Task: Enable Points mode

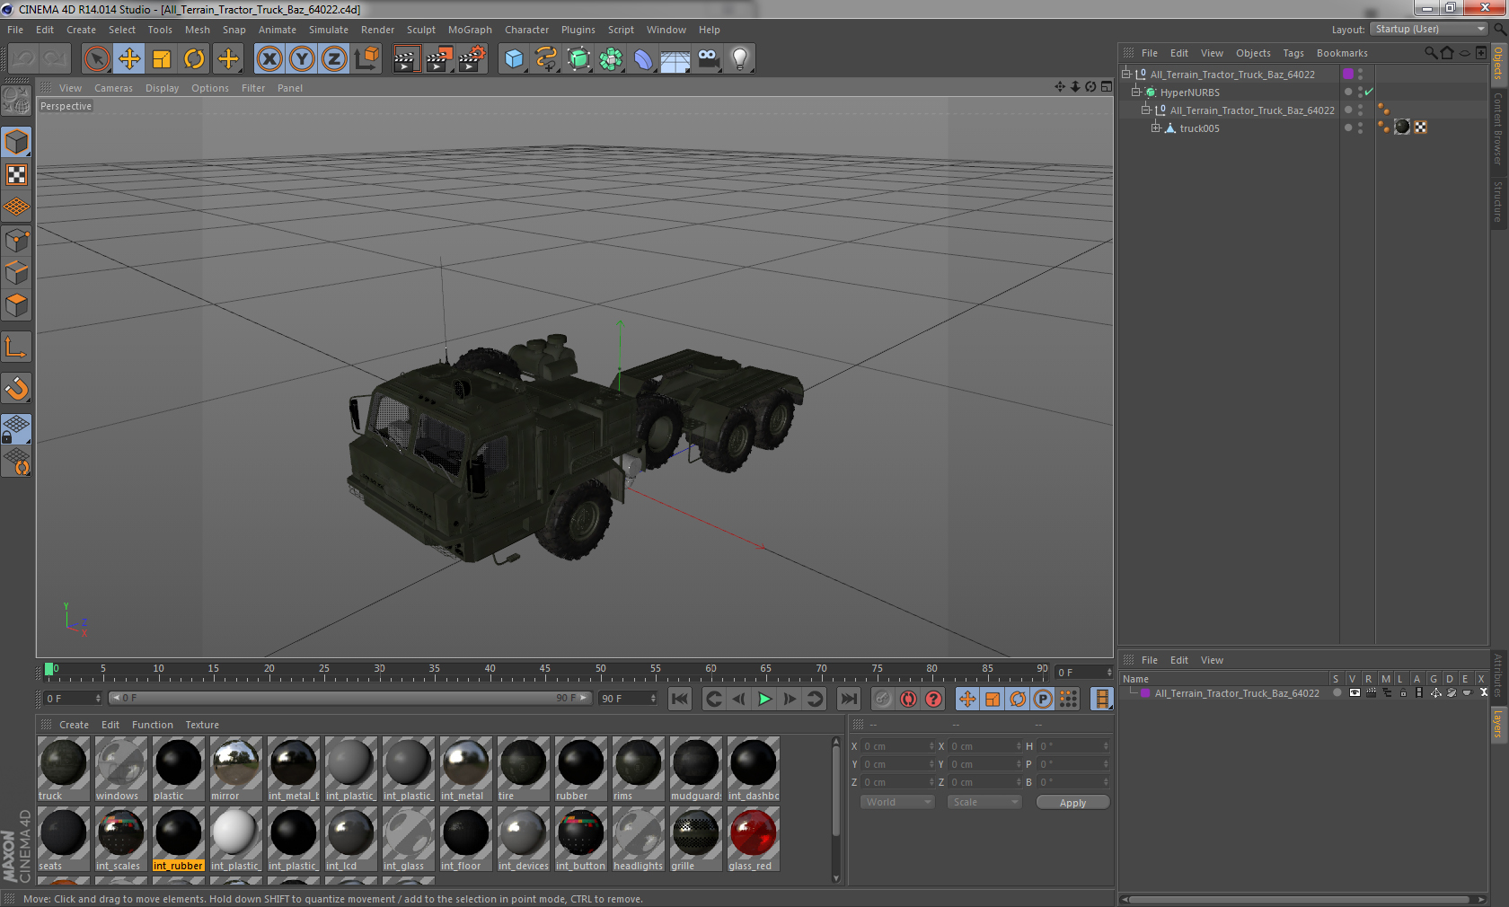Action: tap(16, 241)
